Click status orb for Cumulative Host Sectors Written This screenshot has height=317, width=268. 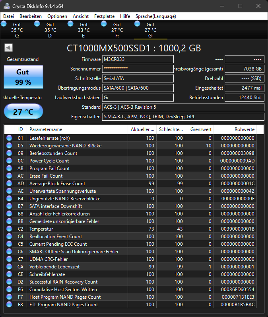9,289
